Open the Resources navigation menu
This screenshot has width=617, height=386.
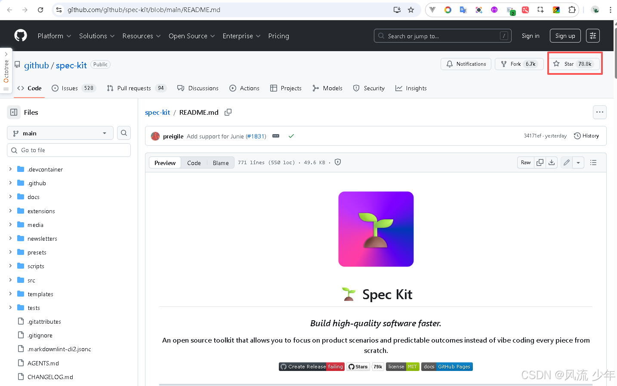(142, 36)
